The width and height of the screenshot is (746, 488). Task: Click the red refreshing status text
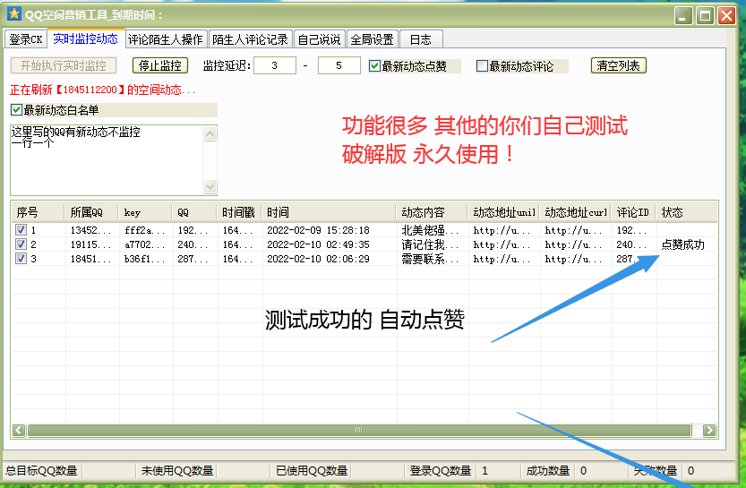(102, 90)
